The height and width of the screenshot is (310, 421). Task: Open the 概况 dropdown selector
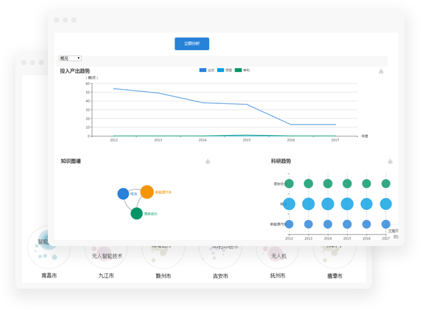[70, 58]
